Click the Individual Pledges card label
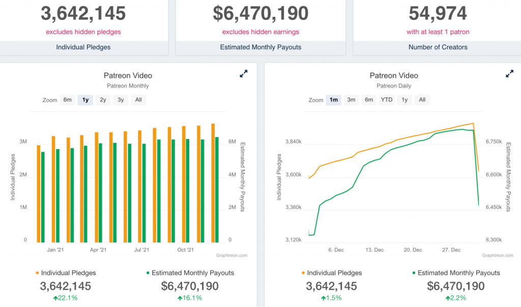The width and height of the screenshot is (521, 307). [83, 47]
